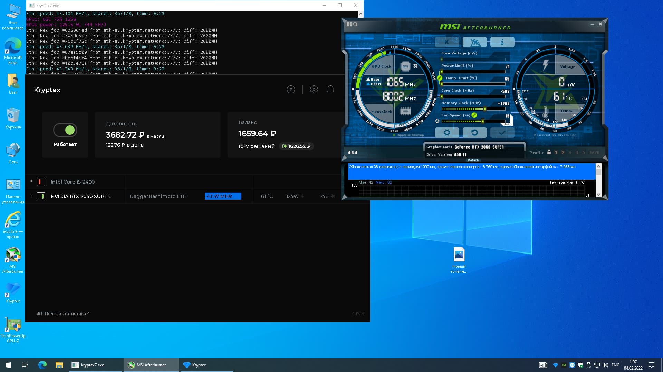Screen dimensions: 663x372
Task: Open Панель управления desktop icon
Action: point(13,191)
